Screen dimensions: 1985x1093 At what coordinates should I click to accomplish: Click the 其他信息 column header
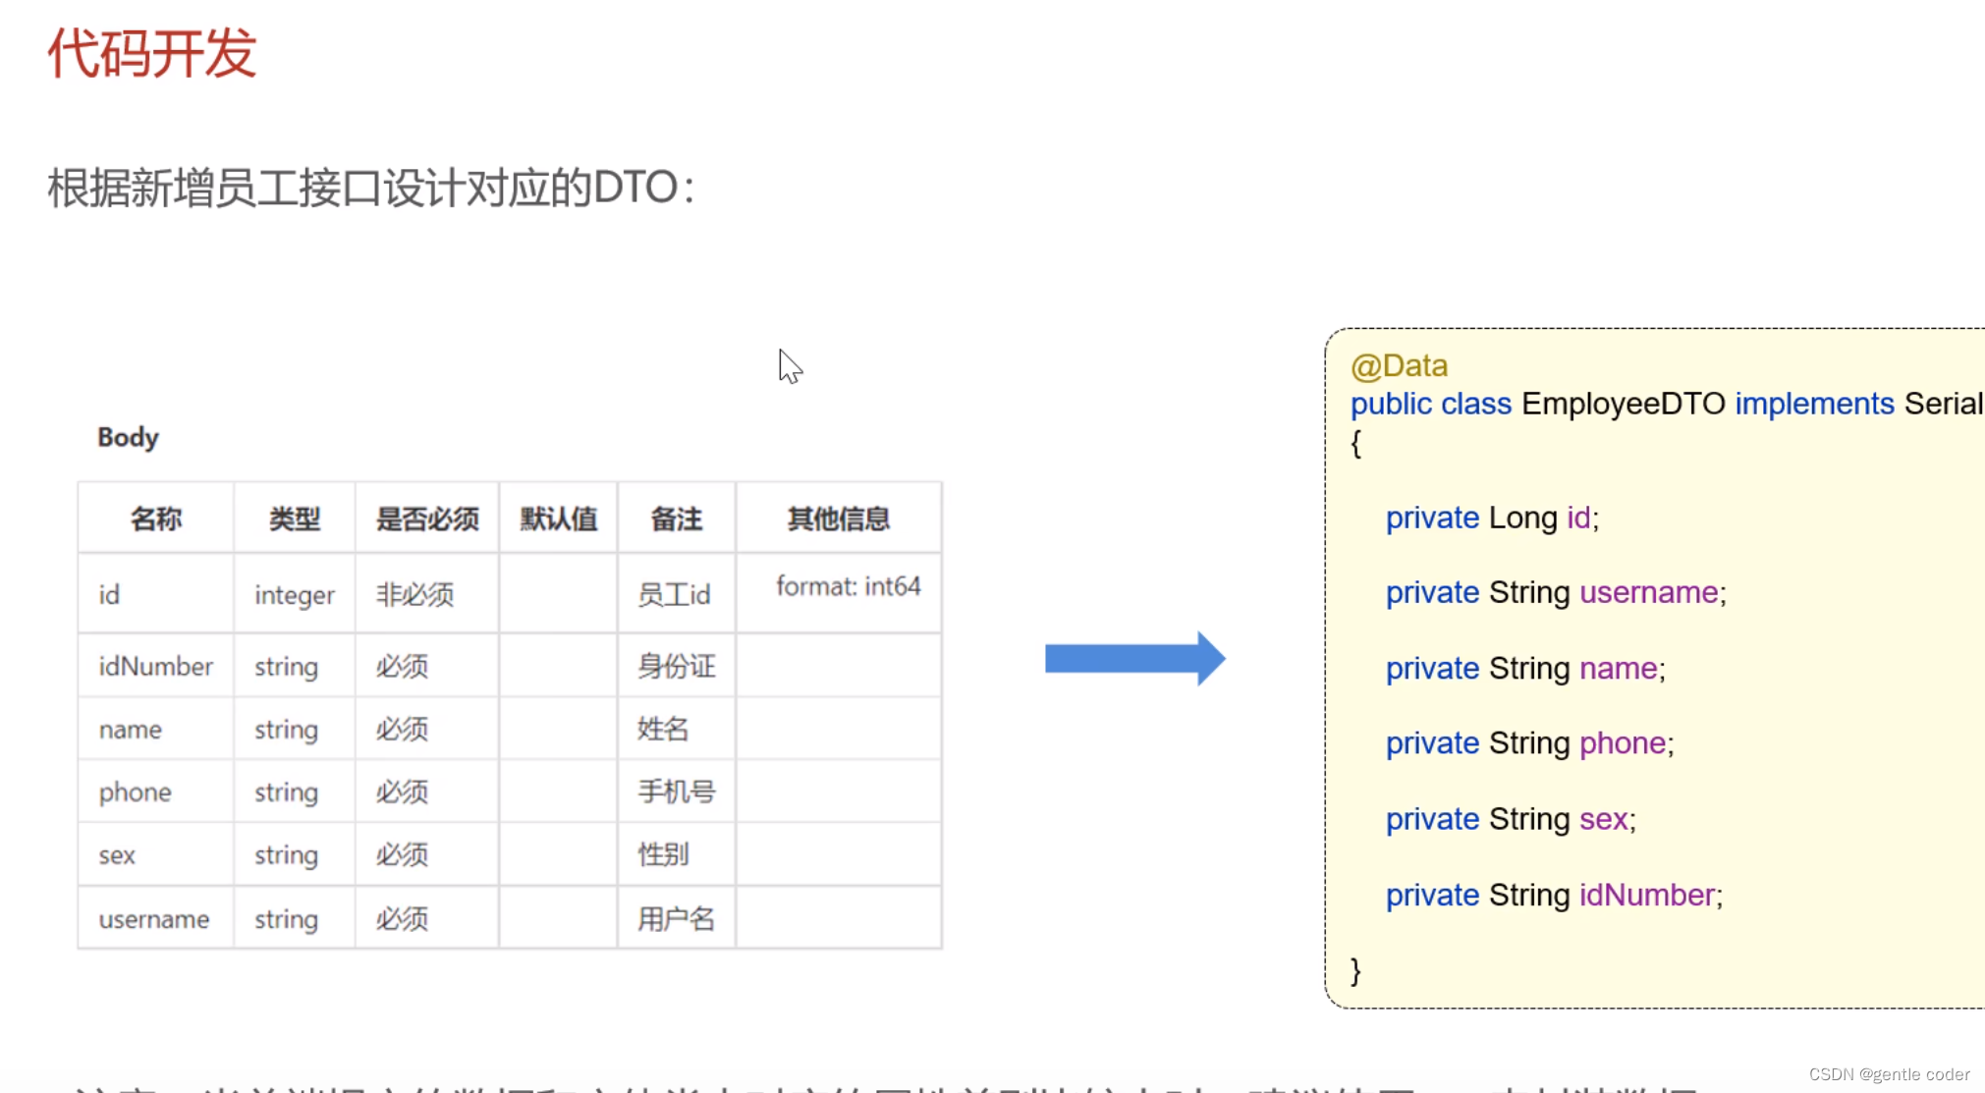coord(838,519)
